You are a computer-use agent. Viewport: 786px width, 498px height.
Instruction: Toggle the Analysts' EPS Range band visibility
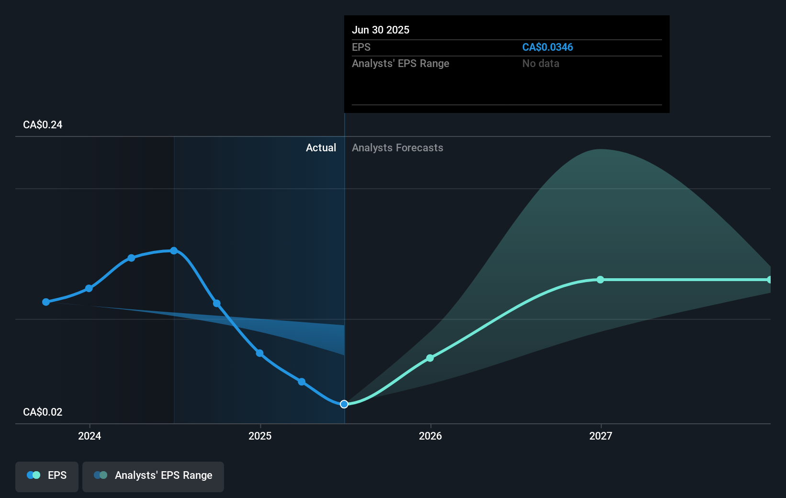tap(153, 476)
